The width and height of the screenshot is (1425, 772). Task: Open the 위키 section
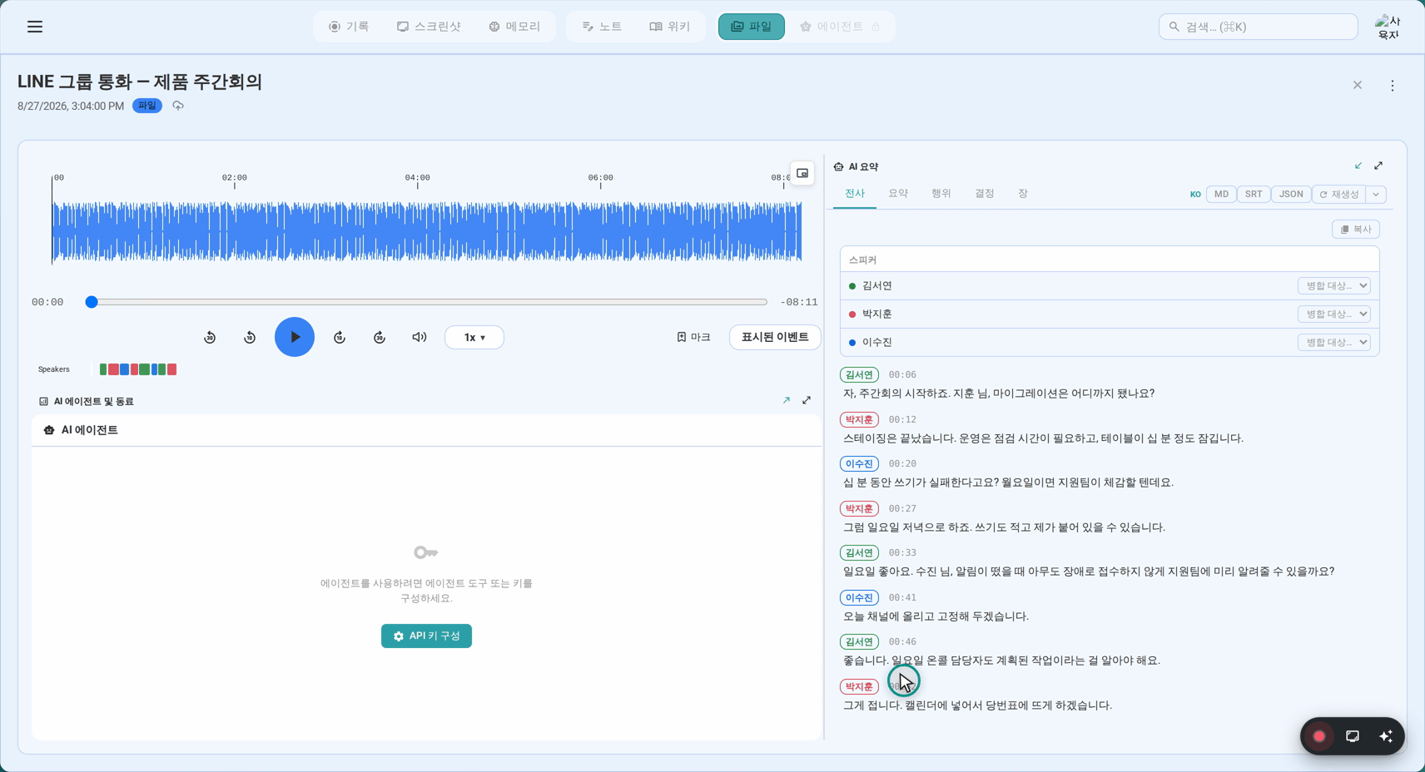point(670,27)
